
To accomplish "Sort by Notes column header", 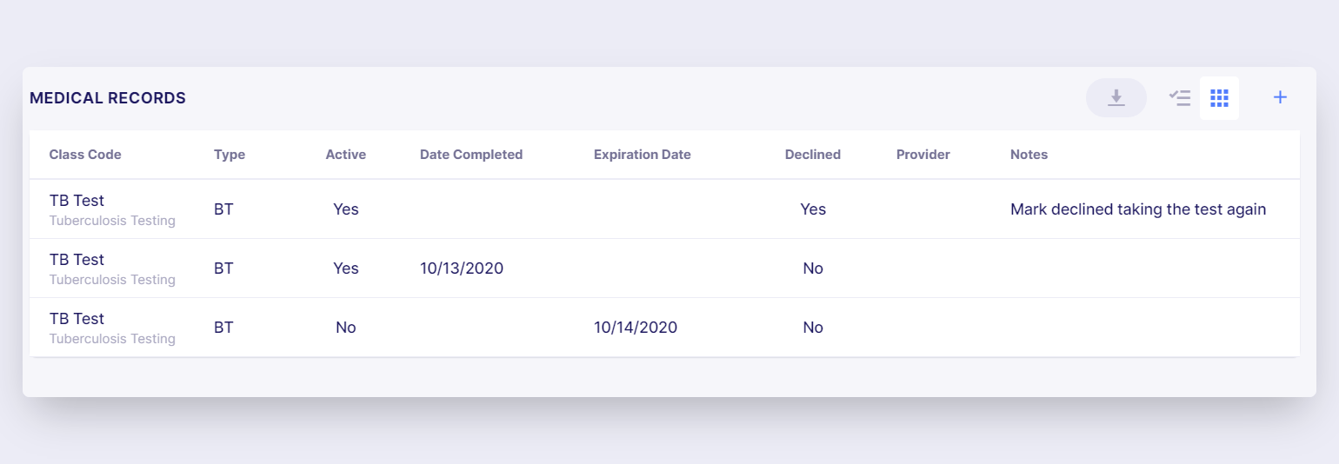I will (x=1029, y=155).
